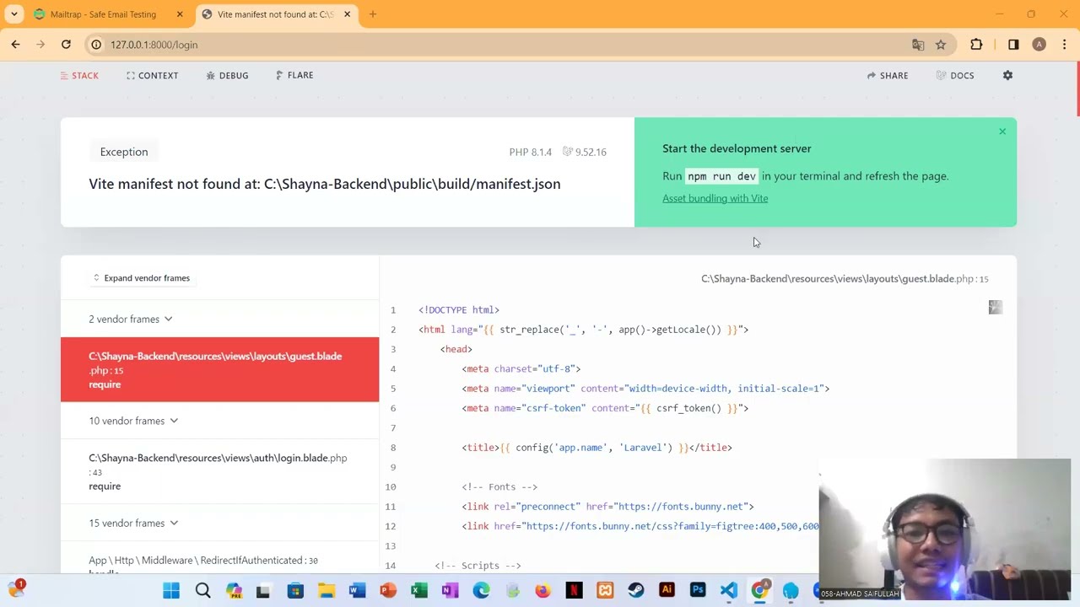Viewport: 1080px width, 607px height.
Task: Click the guest.blade.php file path above code
Action: pos(845,279)
